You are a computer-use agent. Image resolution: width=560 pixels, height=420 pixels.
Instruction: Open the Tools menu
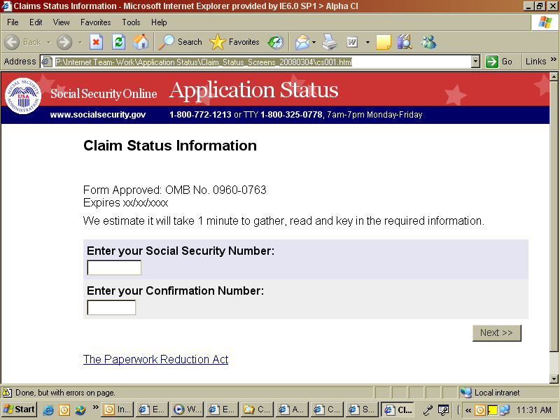131,22
